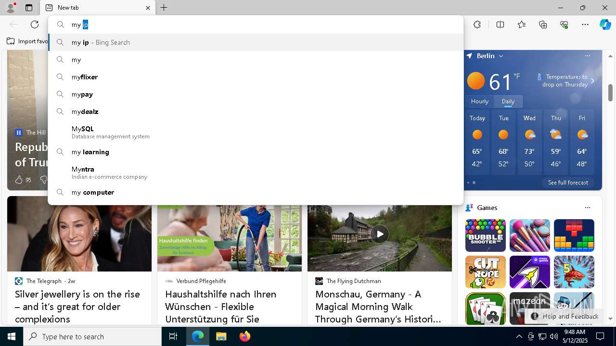Launch the solitaire cards game
This screenshot has width=616, height=346.
point(486,308)
